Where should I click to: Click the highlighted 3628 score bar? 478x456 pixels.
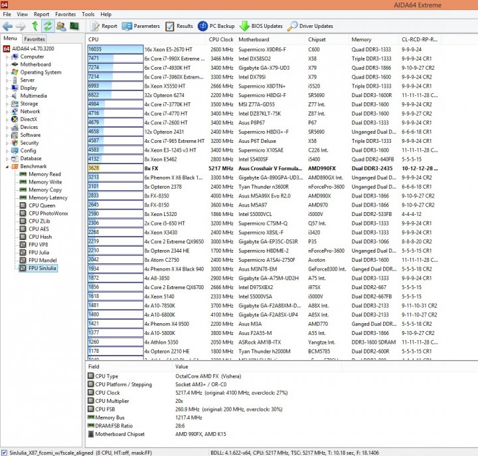coord(116,168)
